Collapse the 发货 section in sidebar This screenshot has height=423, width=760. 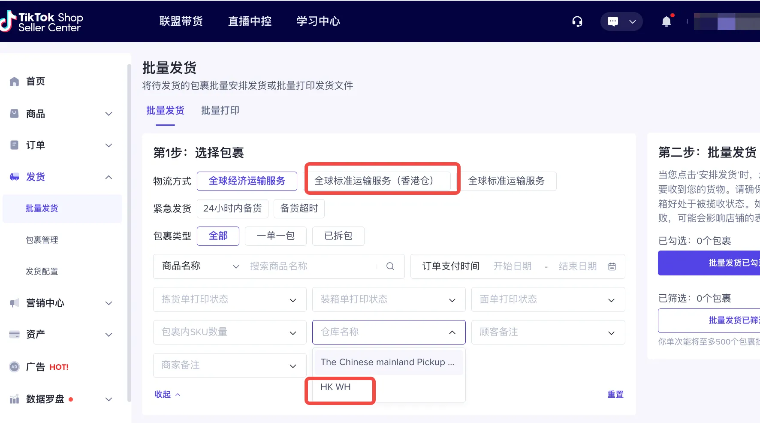tap(109, 177)
